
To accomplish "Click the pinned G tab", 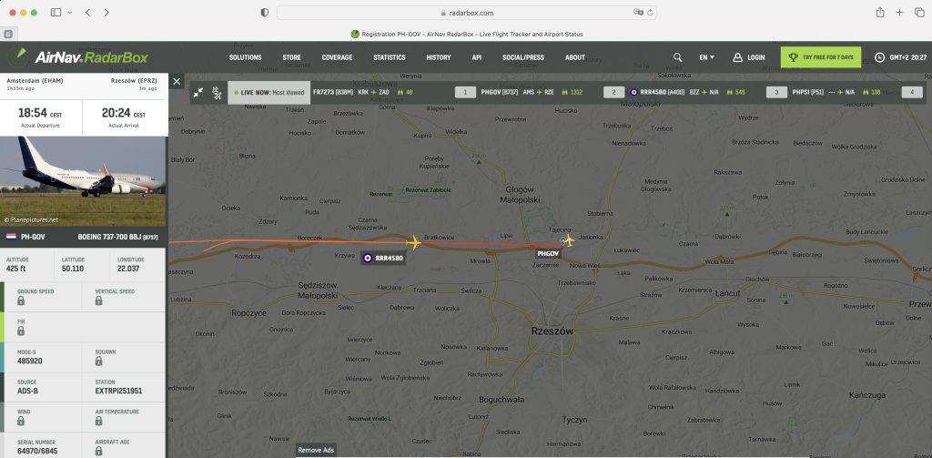I will [x=7, y=35].
